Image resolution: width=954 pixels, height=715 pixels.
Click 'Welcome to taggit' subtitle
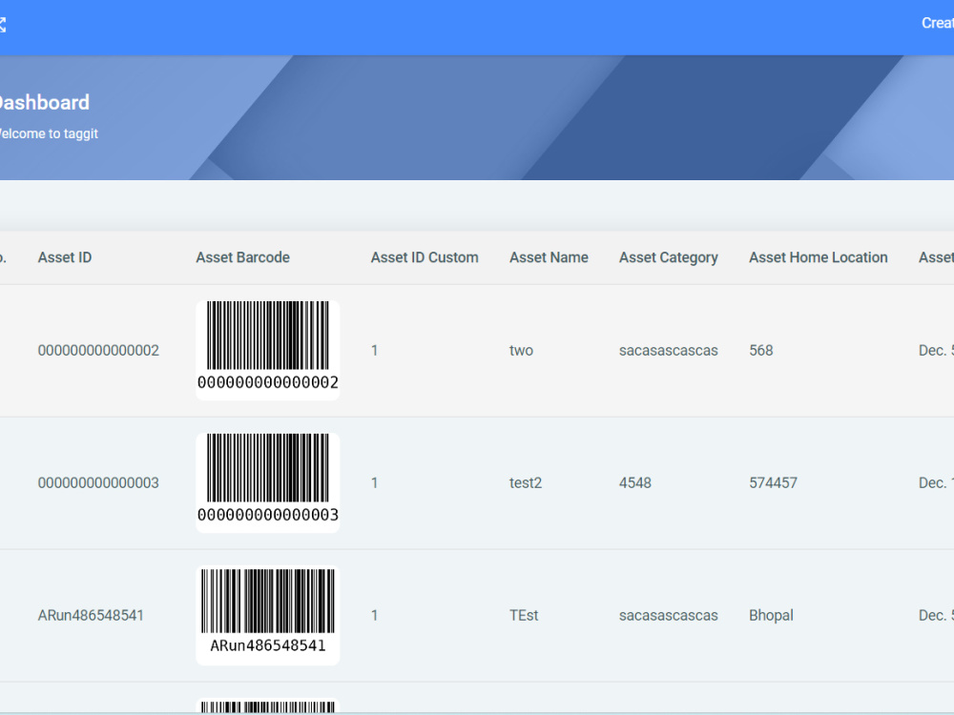(49, 133)
